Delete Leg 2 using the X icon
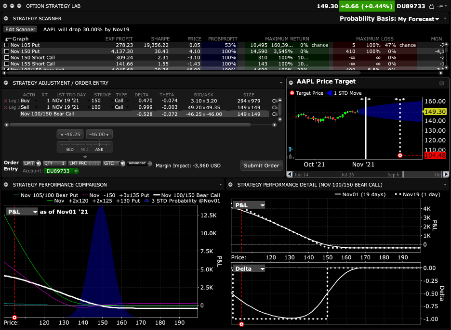 [6, 107]
